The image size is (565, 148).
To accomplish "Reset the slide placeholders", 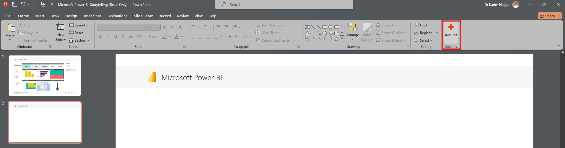I will tap(76, 33).
